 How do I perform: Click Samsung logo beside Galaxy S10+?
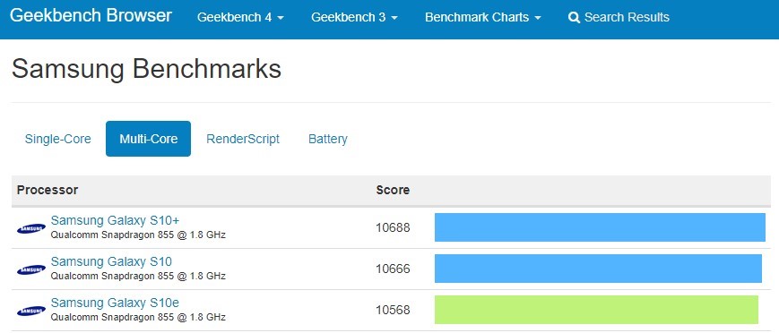click(x=31, y=228)
